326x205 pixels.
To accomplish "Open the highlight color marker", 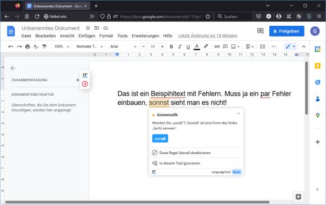I will (x=206, y=46).
